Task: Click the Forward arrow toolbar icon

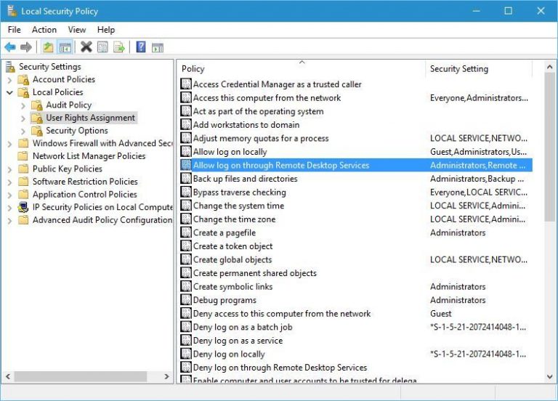Action: coord(26,47)
